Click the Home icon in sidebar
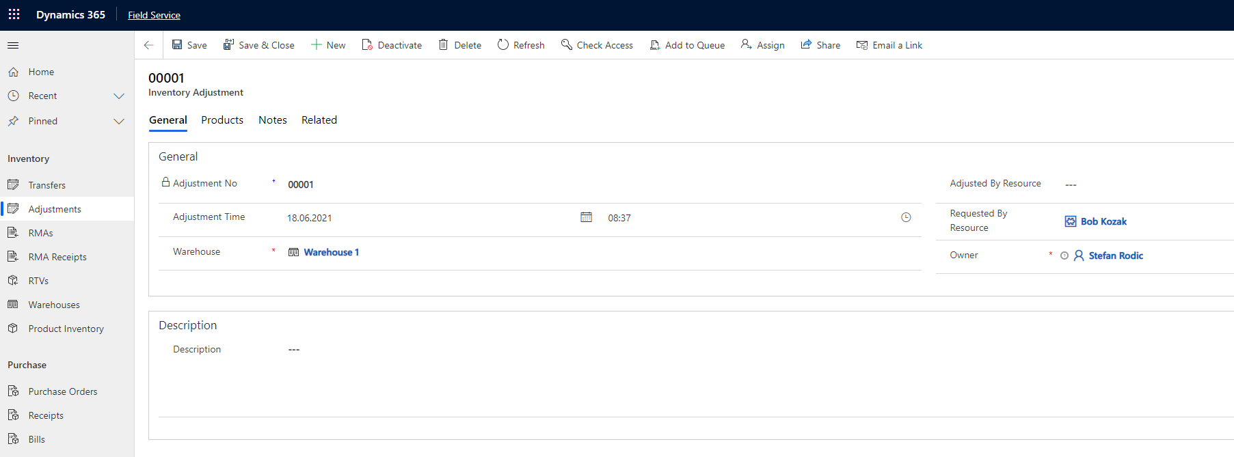 click(13, 72)
